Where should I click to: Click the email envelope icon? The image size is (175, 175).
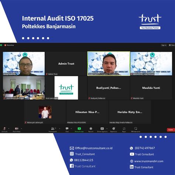[x=72, y=148]
